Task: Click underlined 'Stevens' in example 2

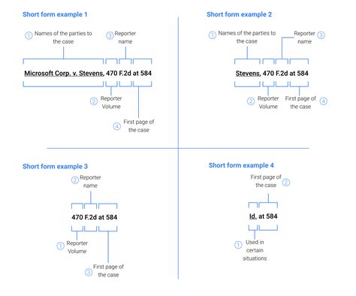Action: [x=248, y=74]
